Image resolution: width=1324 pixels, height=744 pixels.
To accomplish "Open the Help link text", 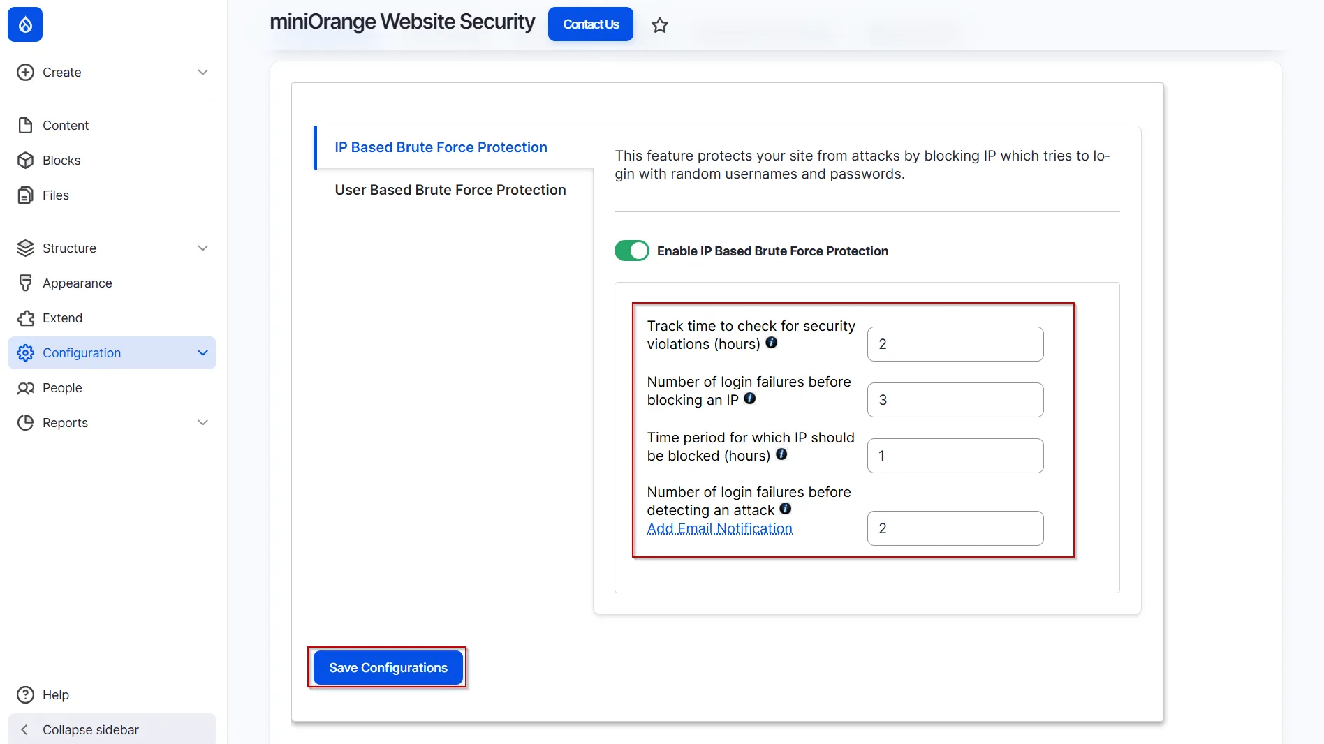I will click(x=56, y=695).
